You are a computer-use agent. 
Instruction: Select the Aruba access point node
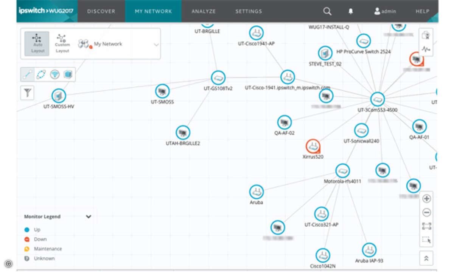(x=257, y=192)
